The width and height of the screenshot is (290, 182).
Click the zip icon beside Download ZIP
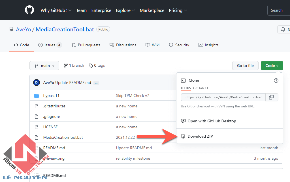coord(183,136)
